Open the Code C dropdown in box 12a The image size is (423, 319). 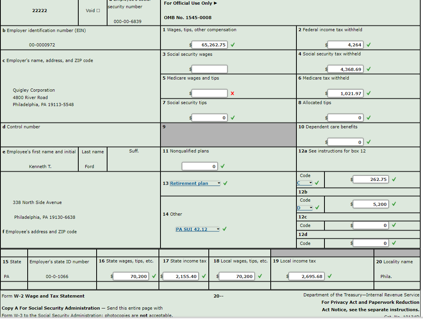pos(304,183)
